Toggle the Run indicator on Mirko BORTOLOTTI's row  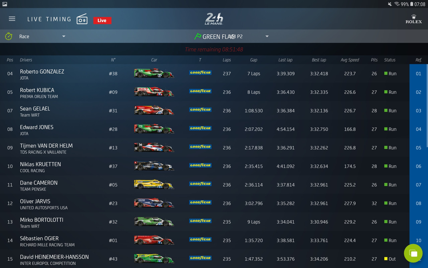coord(390,222)
